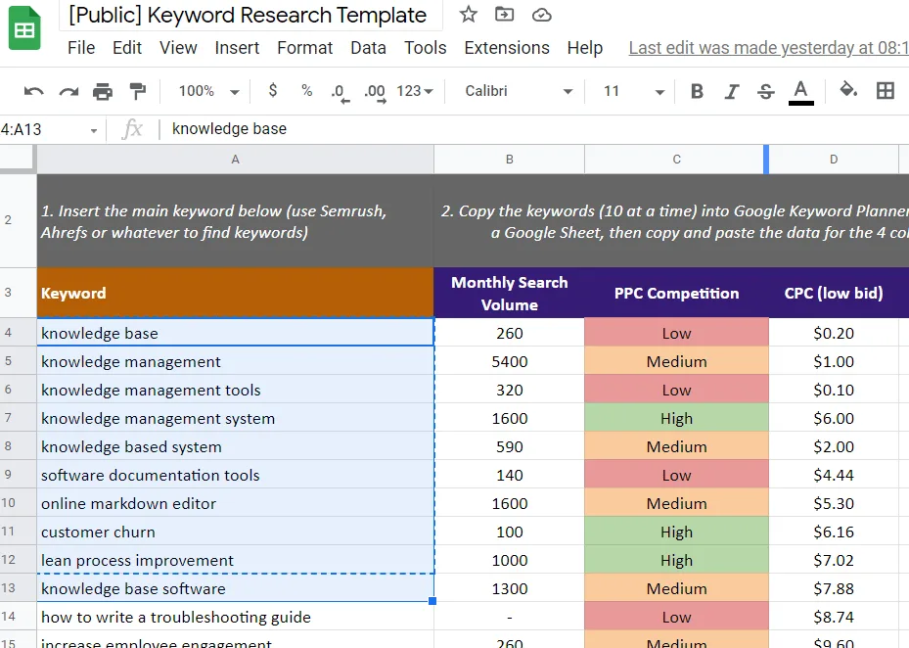Open the fill color picker
Screen dimensions: 909x648
tap(848, 90)
